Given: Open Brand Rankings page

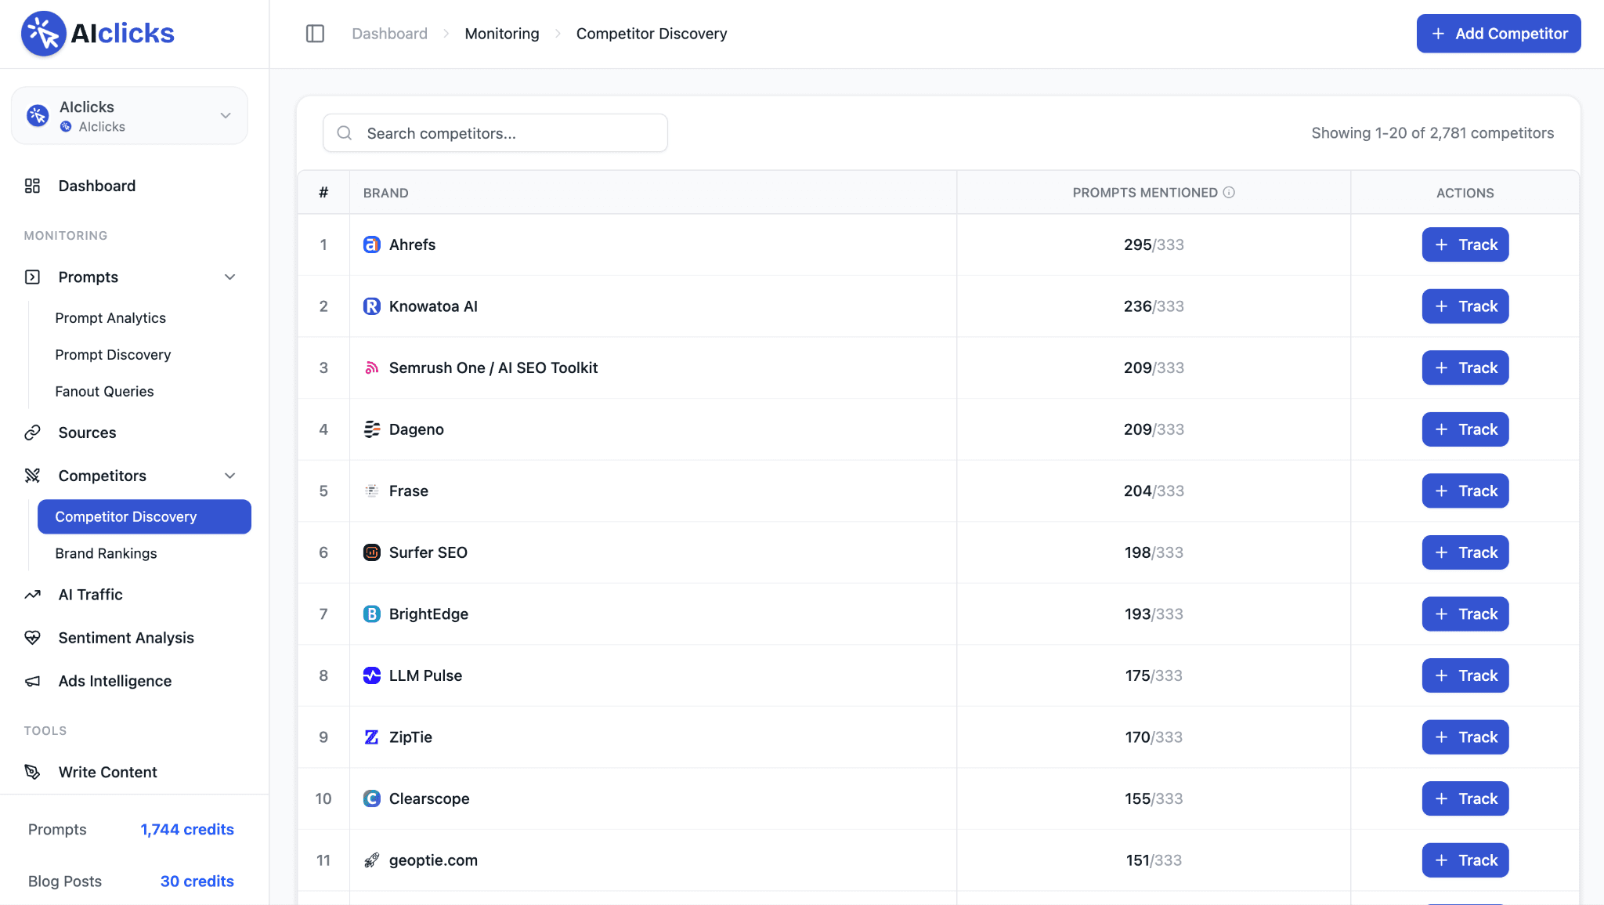Looking at the screenshot, I should pos(106,554).
